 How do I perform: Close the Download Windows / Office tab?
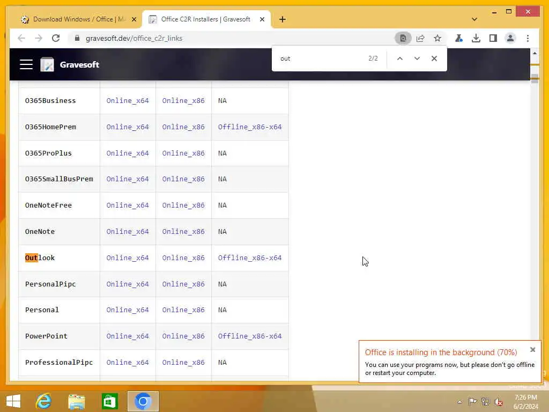click(x=133, y=19)
